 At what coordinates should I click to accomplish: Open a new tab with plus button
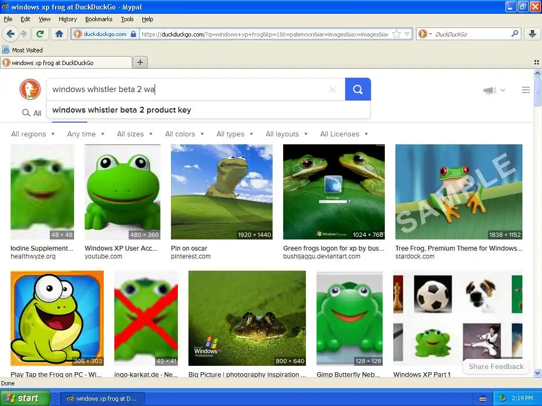point(140,62)
